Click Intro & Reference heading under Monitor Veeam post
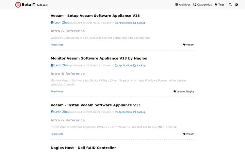Image resolution: width=245 pixels, height=153 pixels. click(68, 73)
